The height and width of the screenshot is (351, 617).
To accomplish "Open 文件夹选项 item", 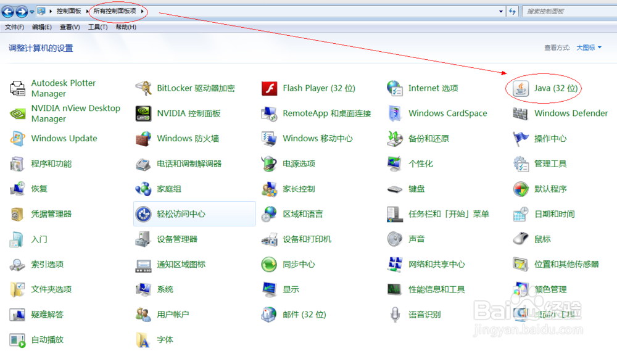I will [41, 289].
